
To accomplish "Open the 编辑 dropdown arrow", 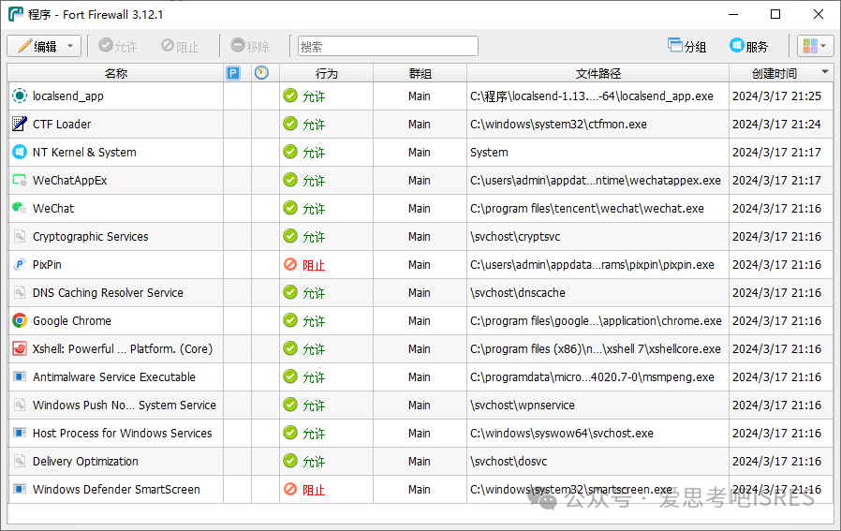I will coord(70,46).
